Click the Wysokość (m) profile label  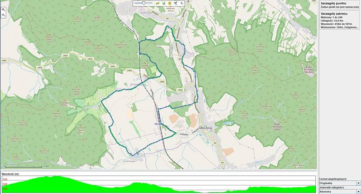pyautogui.click(x=10, y=174)
